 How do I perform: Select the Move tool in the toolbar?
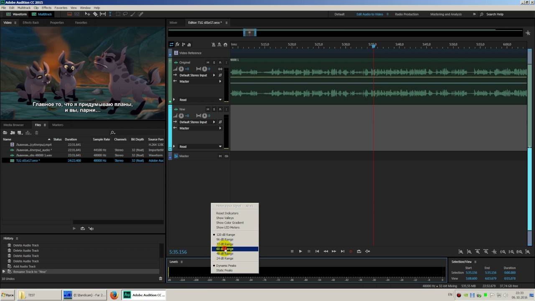click(x=87, y=14)
